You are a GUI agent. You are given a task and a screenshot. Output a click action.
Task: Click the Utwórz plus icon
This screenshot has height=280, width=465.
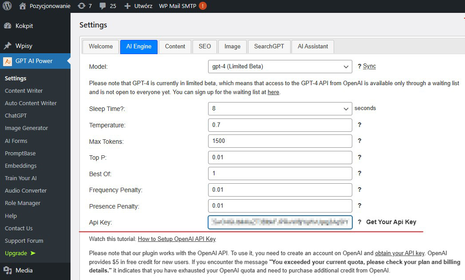[127, 6]
